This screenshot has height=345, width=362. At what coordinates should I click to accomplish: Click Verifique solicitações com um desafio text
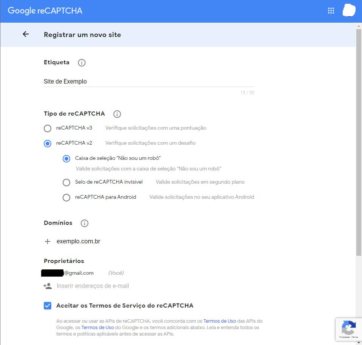pos(150,143)
